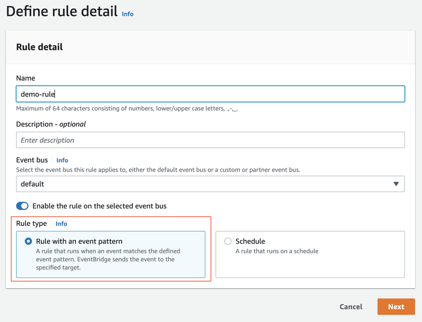The image size is (422, 322).
Task: Cancel rule creation
Action: [x=351, y=307]
